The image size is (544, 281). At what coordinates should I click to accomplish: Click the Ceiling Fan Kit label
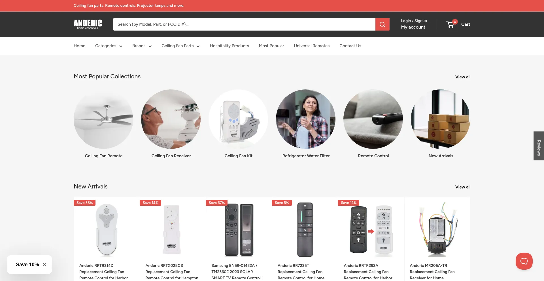click(239, 156)
